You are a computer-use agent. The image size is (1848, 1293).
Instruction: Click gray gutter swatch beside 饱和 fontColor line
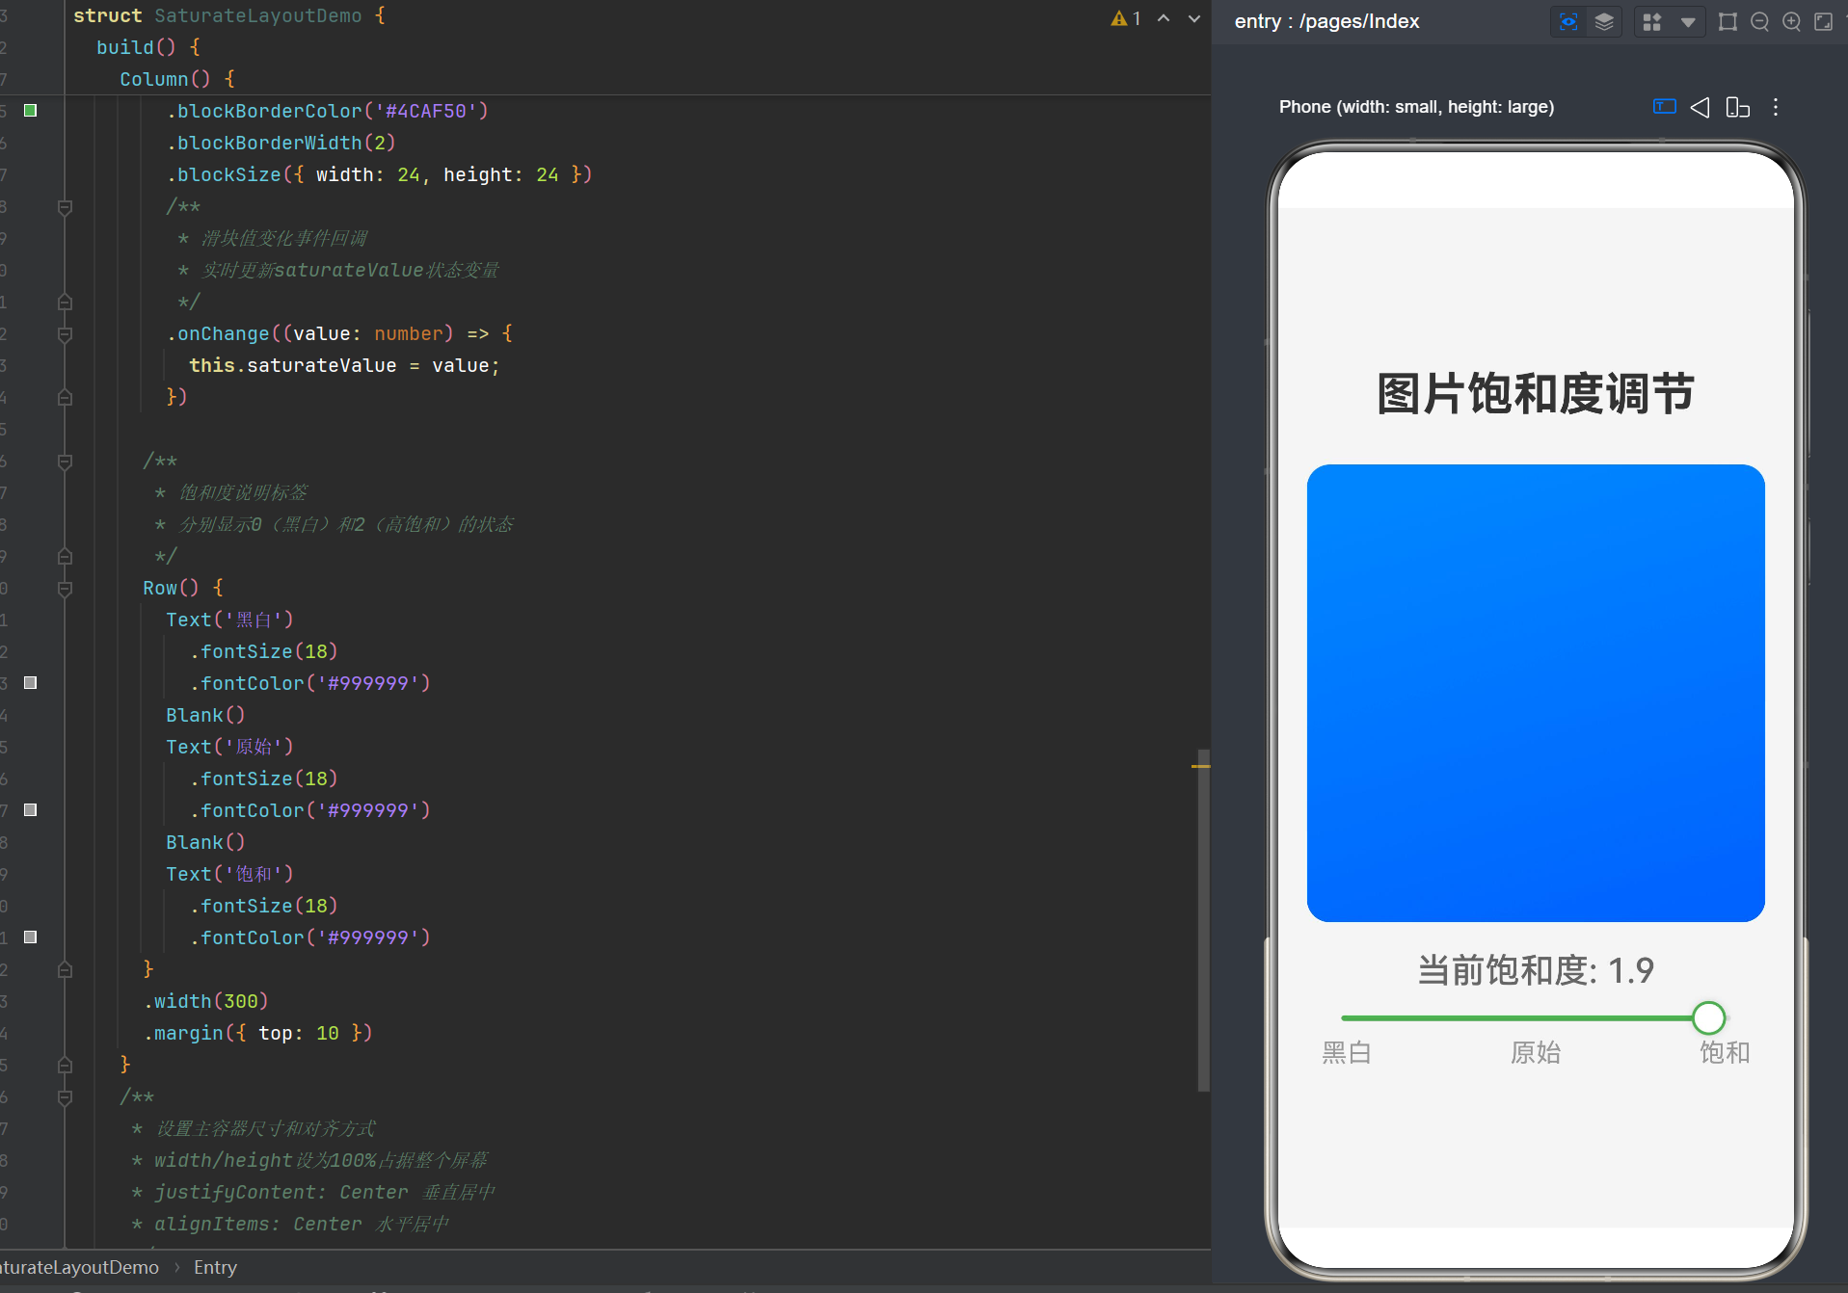(x=31, y=937)
